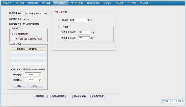Open 策略高级设置 button
Screen dimensions: 186x107
pos(98,97)
